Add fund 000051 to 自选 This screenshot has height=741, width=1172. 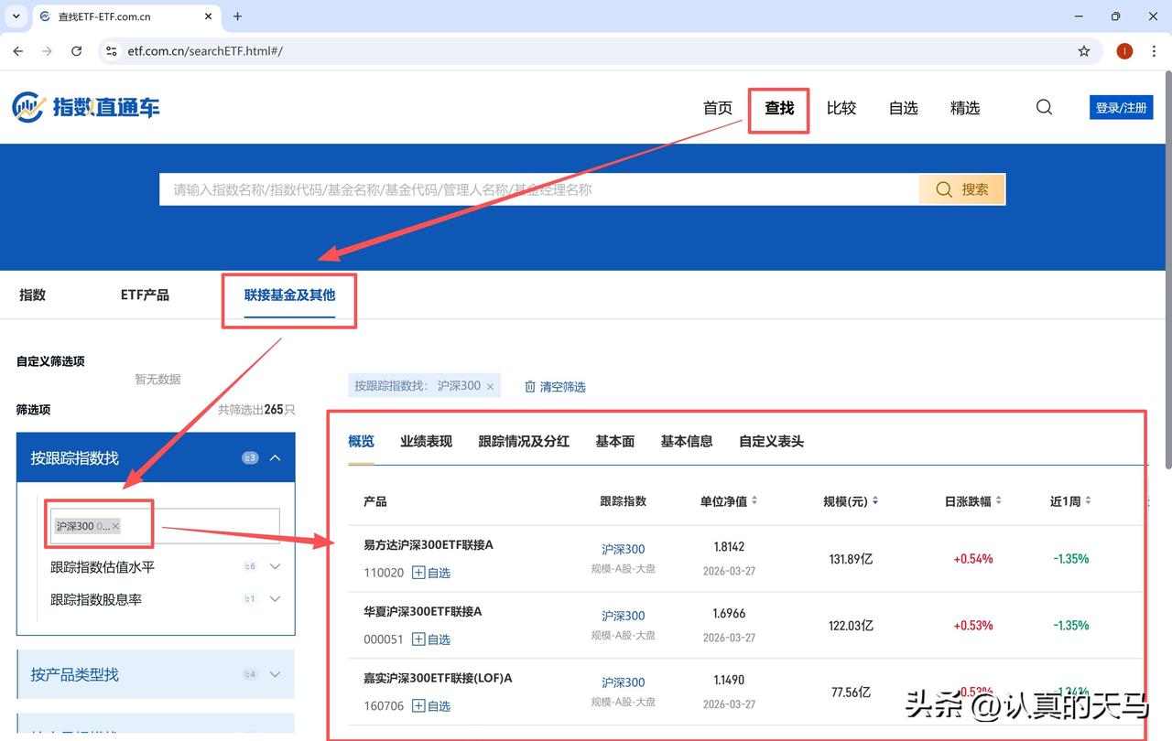[431, 639]
